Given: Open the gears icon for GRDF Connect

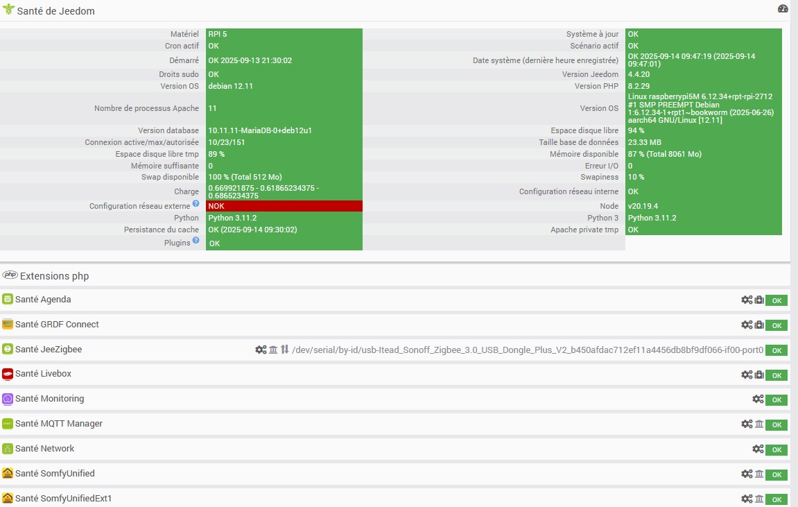Looking at the screenshot, I should point(747,325).
